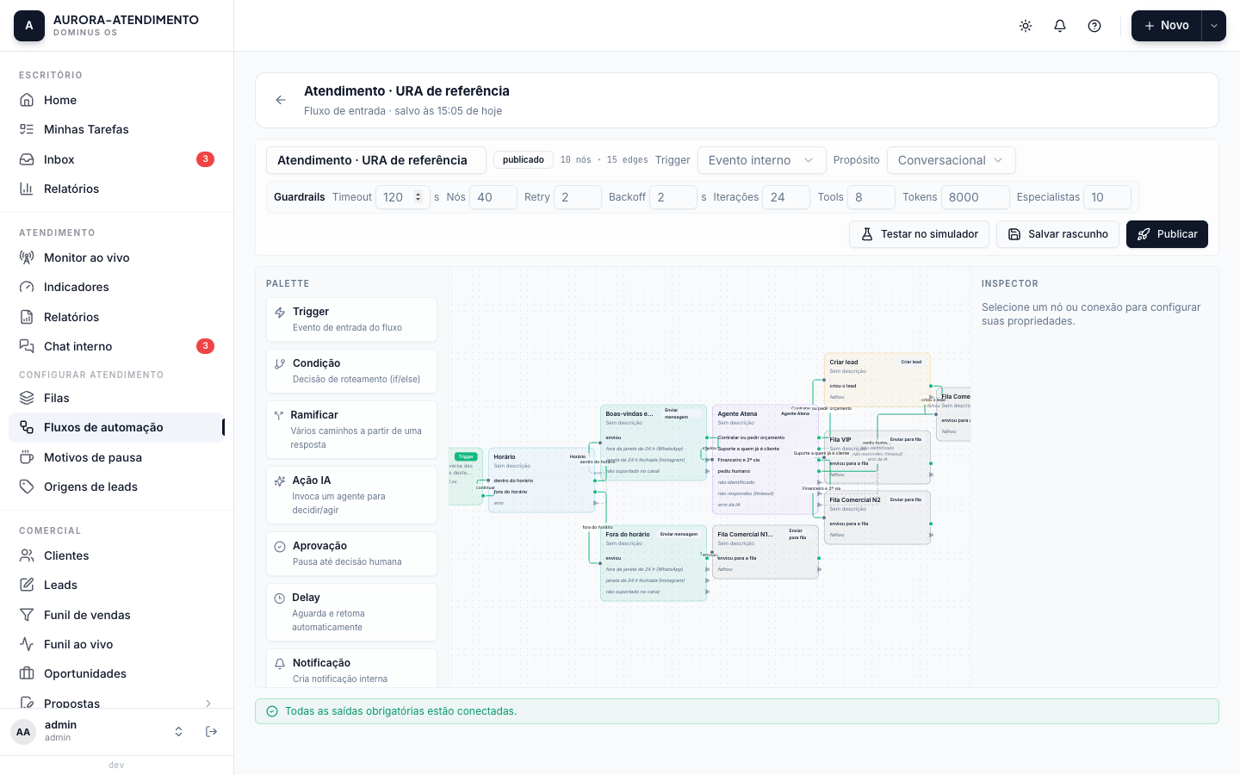1240x775 pixels.
Task: Expand the Propostas sidebar submenu
Action: (x=208, y=704)
